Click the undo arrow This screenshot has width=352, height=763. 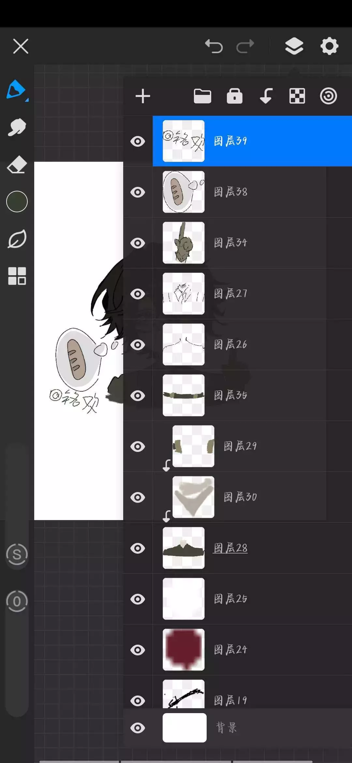(214, 46)
